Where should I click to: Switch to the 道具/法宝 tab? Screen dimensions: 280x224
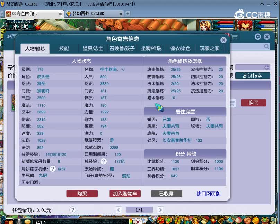click(93, 48)
